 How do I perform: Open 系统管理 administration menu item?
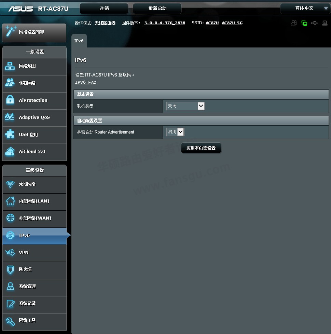click(35, 287)
